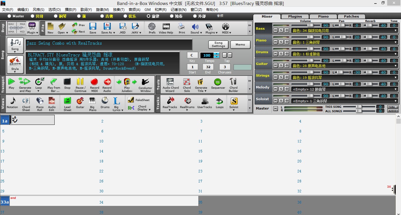Start Record MIDI
This screenshot has height=215, width=401.
pos(94,85)
